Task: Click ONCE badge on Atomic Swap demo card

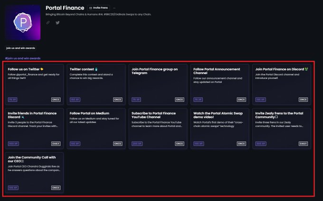Action: (x=241, y=144)
